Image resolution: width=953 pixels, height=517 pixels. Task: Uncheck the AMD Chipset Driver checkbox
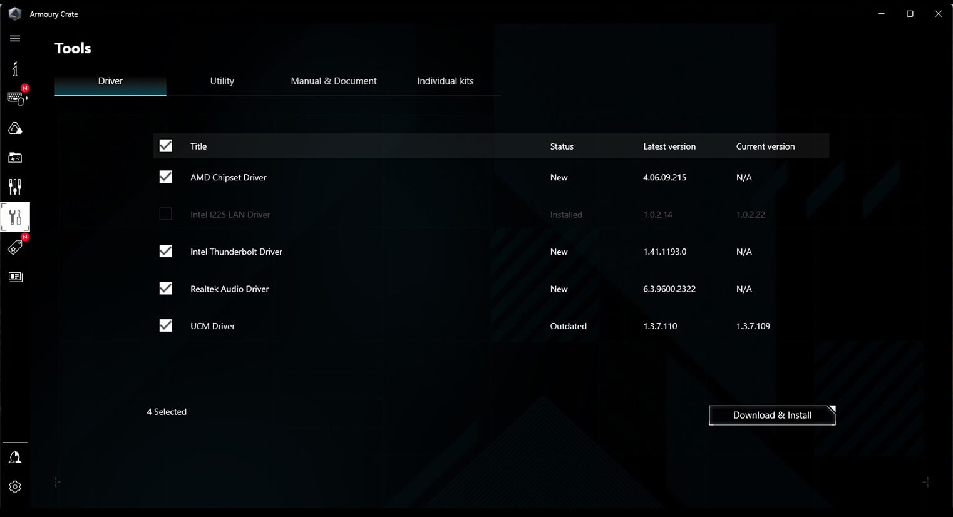[x=165, y=177]
